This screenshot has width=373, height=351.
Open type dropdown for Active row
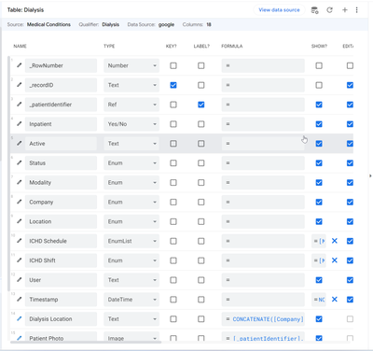click(x=131, y=144)
